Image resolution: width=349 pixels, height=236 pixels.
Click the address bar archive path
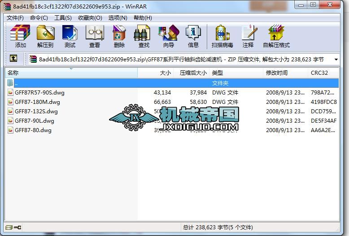click(181, 59)
